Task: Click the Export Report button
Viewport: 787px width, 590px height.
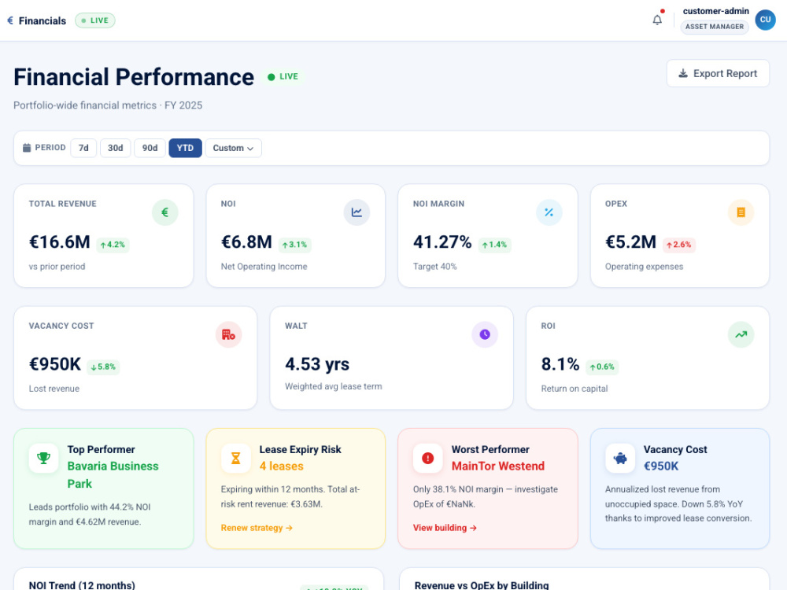Action: pyautogui.click(x=718, y=73)
